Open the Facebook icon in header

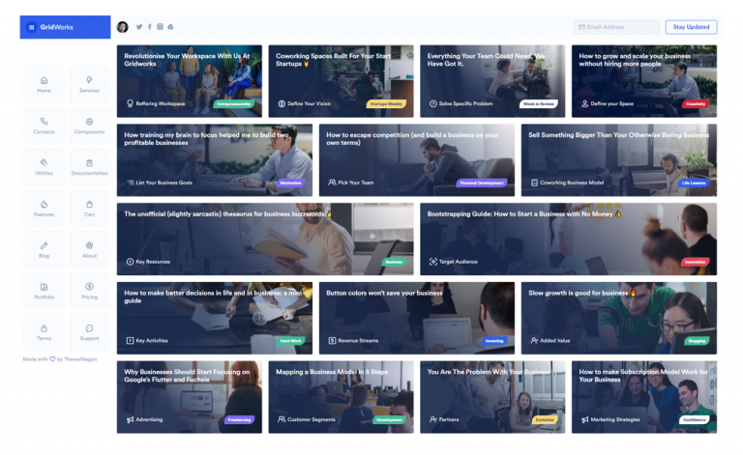coord(149,27)
